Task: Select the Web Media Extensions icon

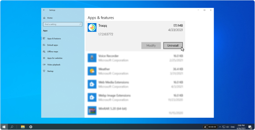Action: [x=92, y=84]
